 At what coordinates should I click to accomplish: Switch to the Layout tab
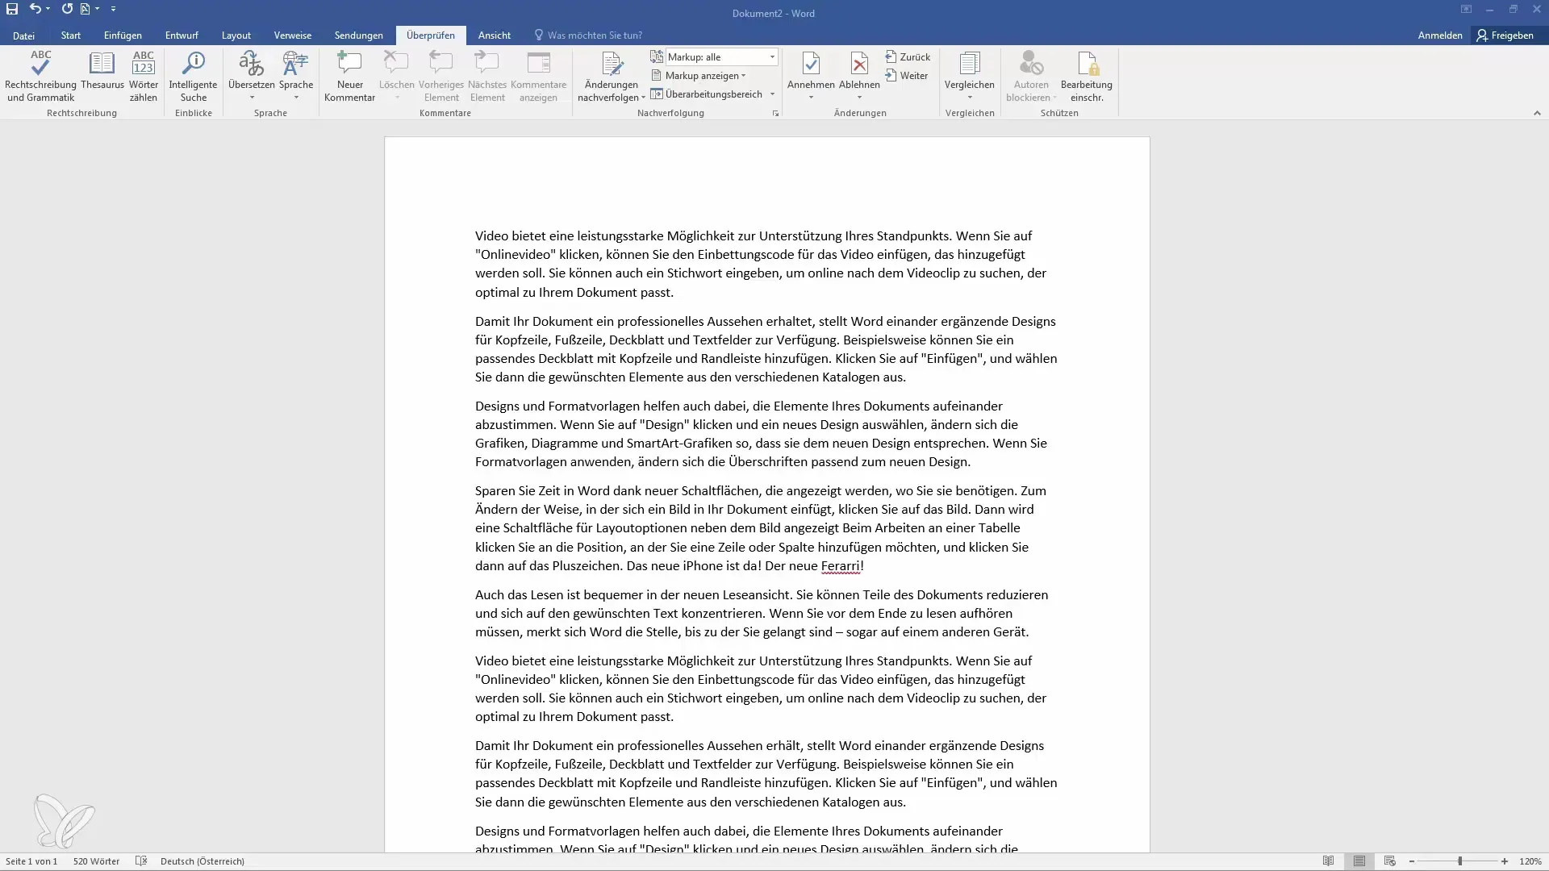point(236,35)
